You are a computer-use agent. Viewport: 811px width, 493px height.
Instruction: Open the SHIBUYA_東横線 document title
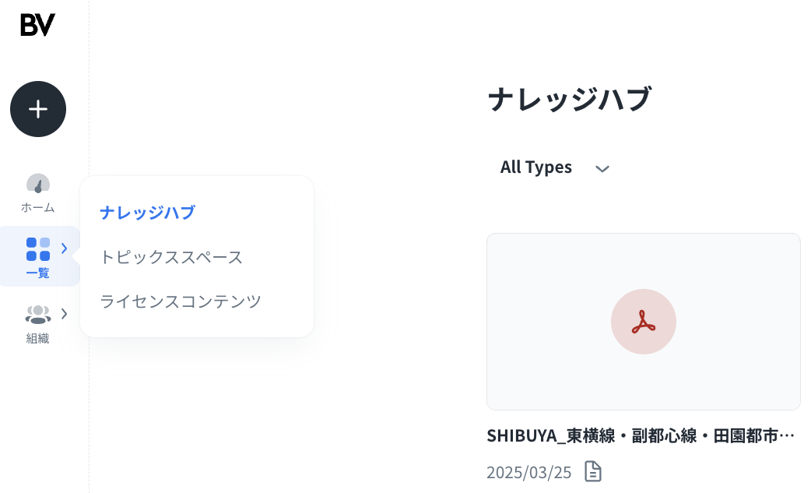point(641,435)
